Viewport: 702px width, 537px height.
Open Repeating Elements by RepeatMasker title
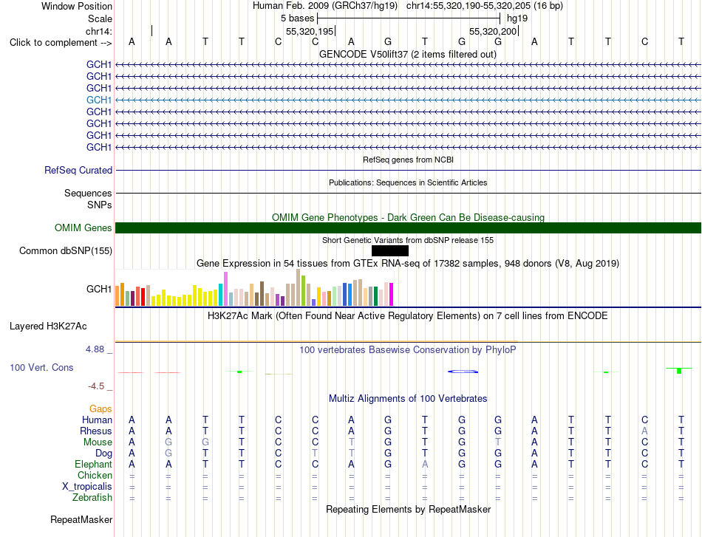pyautogui.click(x=409, y=510)
